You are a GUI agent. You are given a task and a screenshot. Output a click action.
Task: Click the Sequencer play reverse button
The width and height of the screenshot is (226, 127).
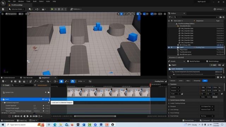pos(24,116)
